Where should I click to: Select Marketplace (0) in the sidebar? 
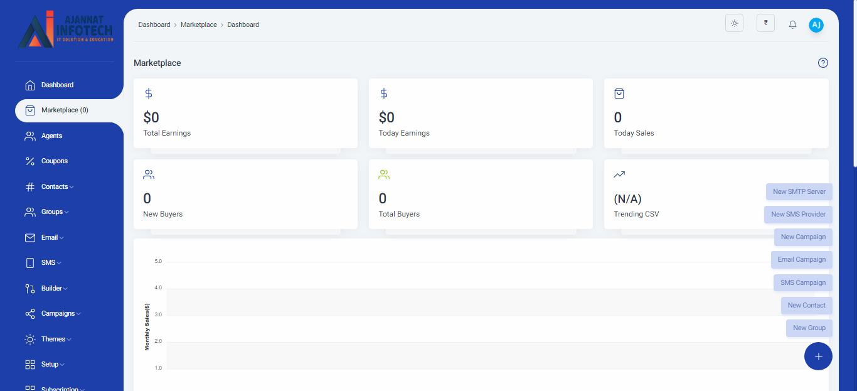pos(64,110)
